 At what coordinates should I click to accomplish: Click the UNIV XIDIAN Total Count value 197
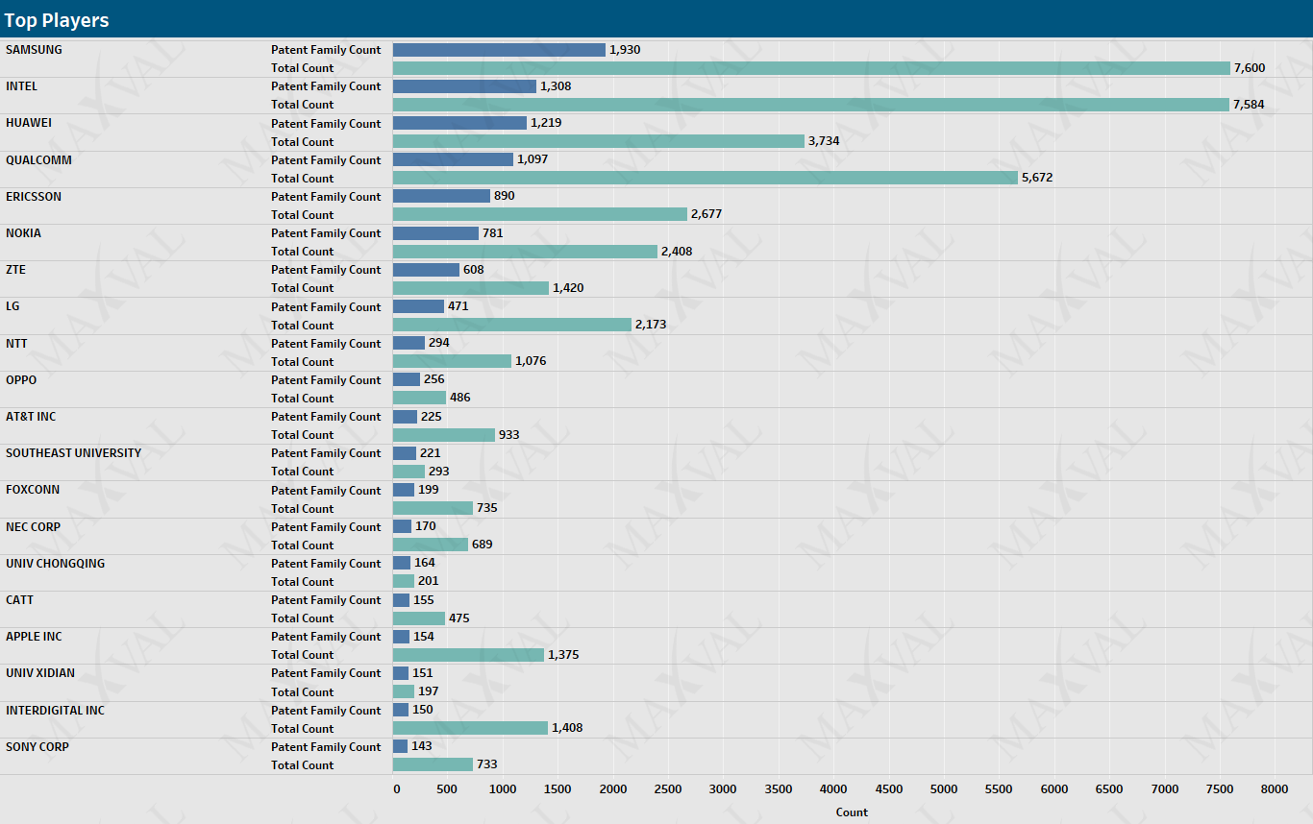click(x=428, y=691)
